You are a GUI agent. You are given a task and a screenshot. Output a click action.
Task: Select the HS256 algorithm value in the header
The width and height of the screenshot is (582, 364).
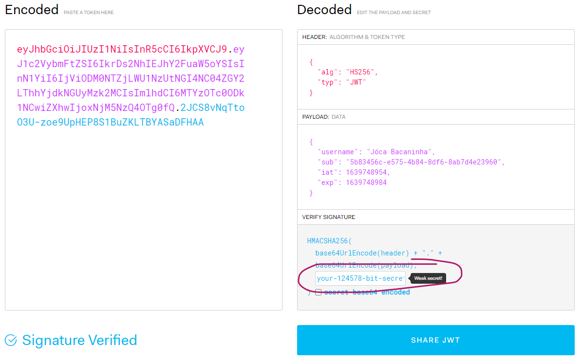coord(360,72)
